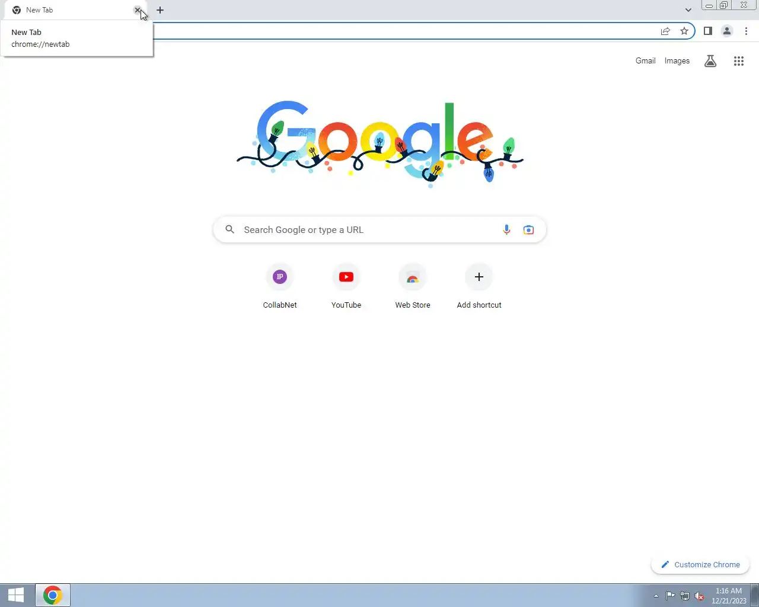Open the profile avatar menu
This screenshot has width=759, height=607.
pos(727,31)
